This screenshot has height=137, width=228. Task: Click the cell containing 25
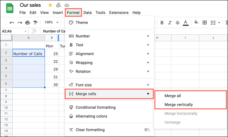pos(52,53)
